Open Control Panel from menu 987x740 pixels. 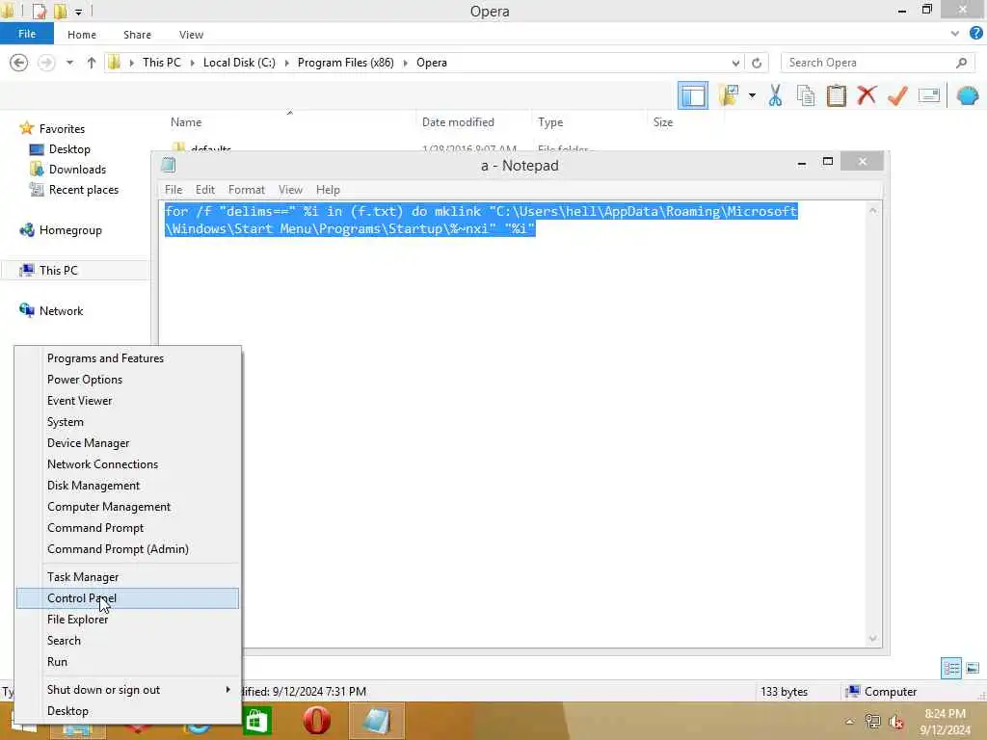coord(128,598)
